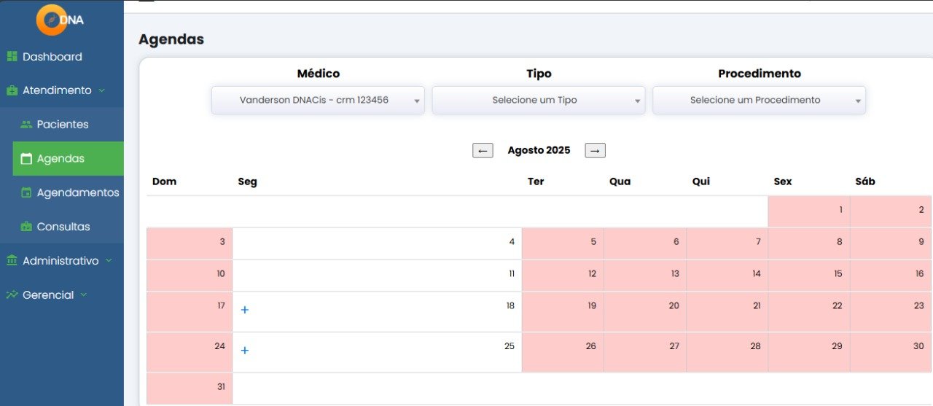This screenshot has height=406, width=933.
Task: Open the 'Selecione um Tipo' dropdown
Action: tap(538, 101)
